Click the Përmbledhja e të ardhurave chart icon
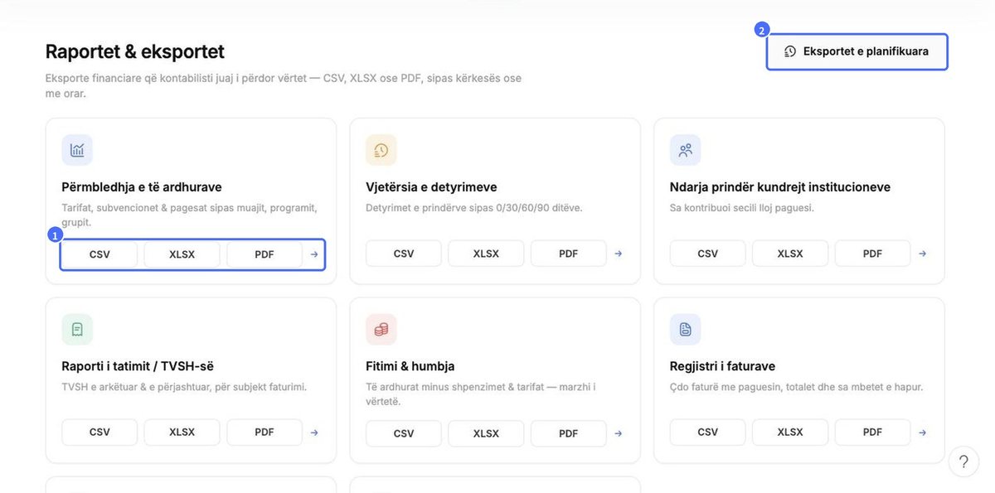This screenshot has width=995, height=493. pos(77,150)
